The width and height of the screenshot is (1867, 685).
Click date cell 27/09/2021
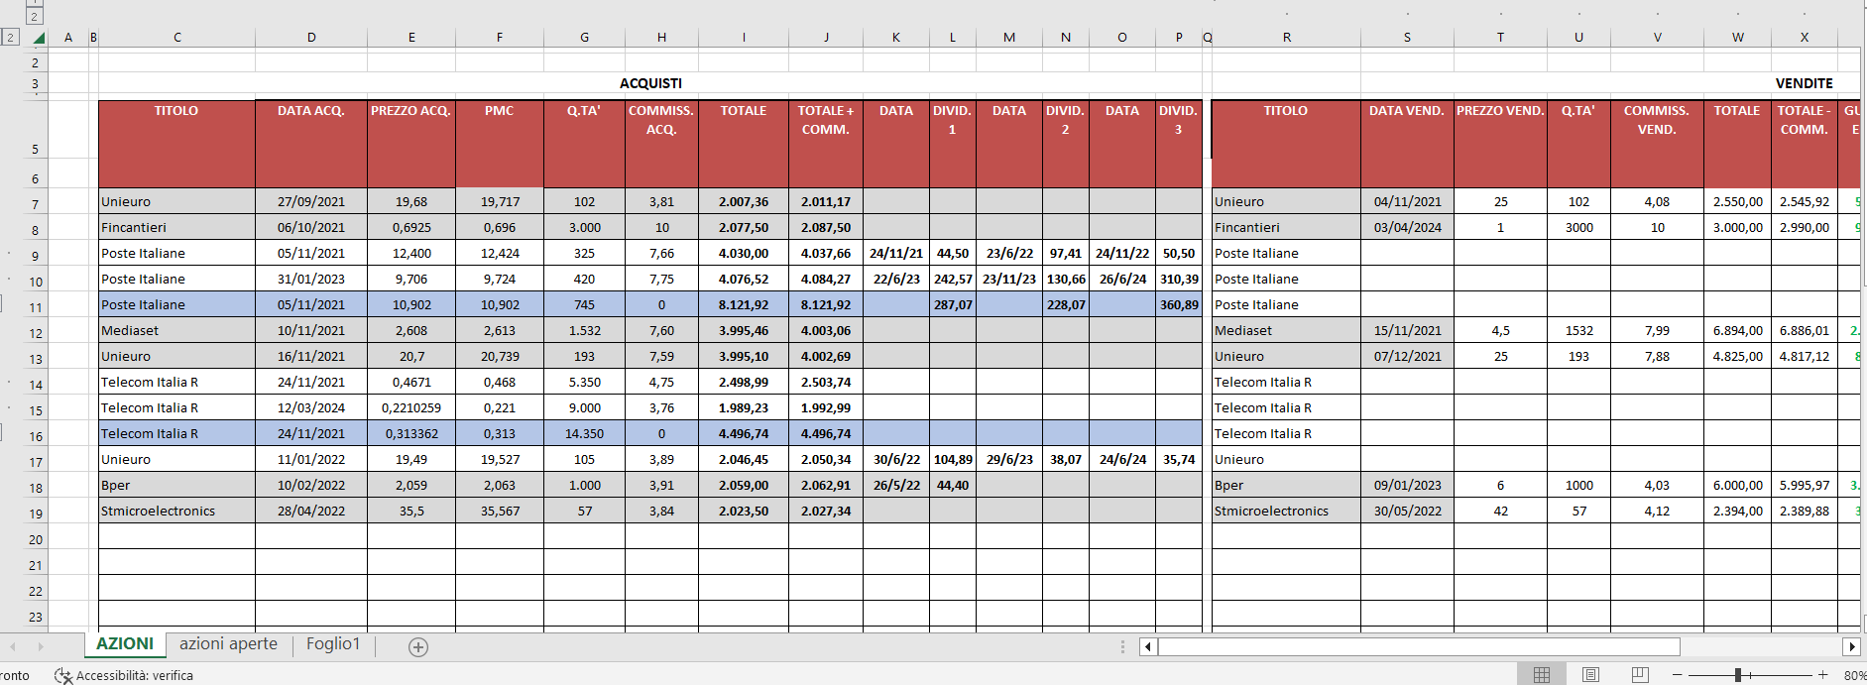coord(311,201)
